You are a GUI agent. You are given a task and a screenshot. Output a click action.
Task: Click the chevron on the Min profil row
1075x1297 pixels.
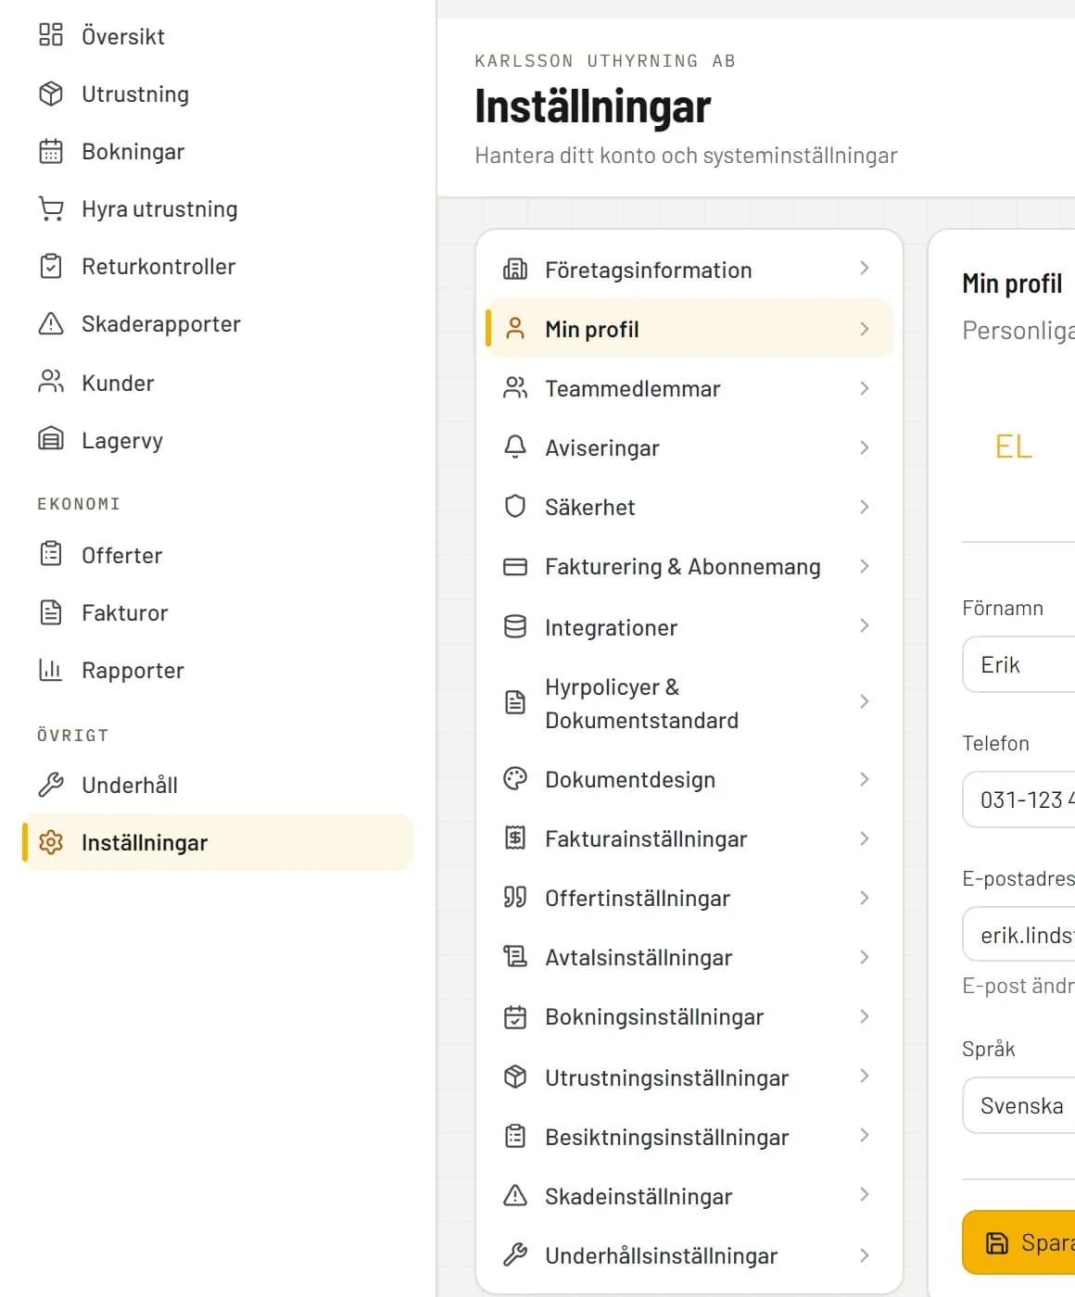tap(864, 329)
